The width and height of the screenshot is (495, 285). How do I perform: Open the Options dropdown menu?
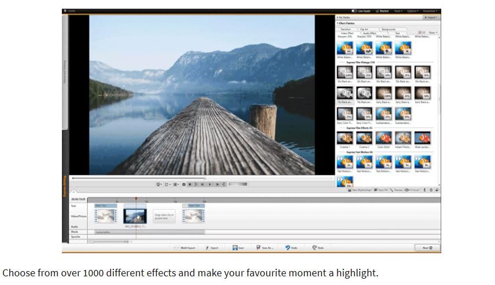(412, 11)
